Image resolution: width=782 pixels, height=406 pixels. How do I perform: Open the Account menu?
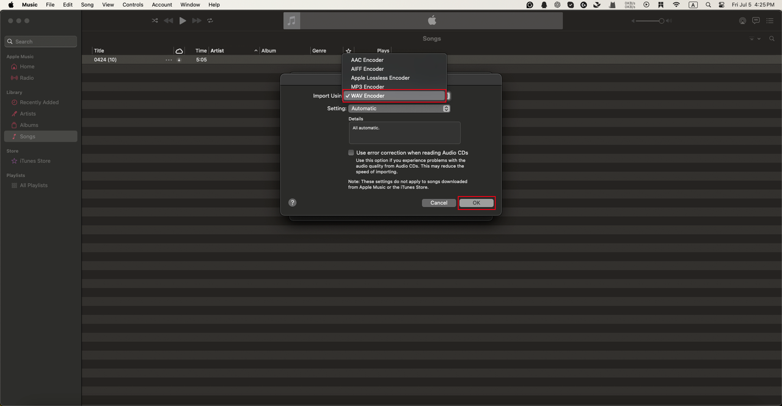click(162, 4)
